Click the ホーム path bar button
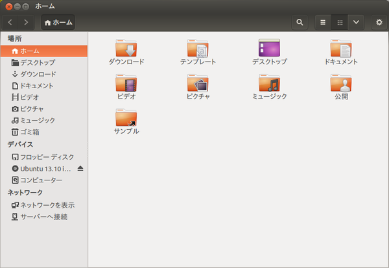 (58, 23)
